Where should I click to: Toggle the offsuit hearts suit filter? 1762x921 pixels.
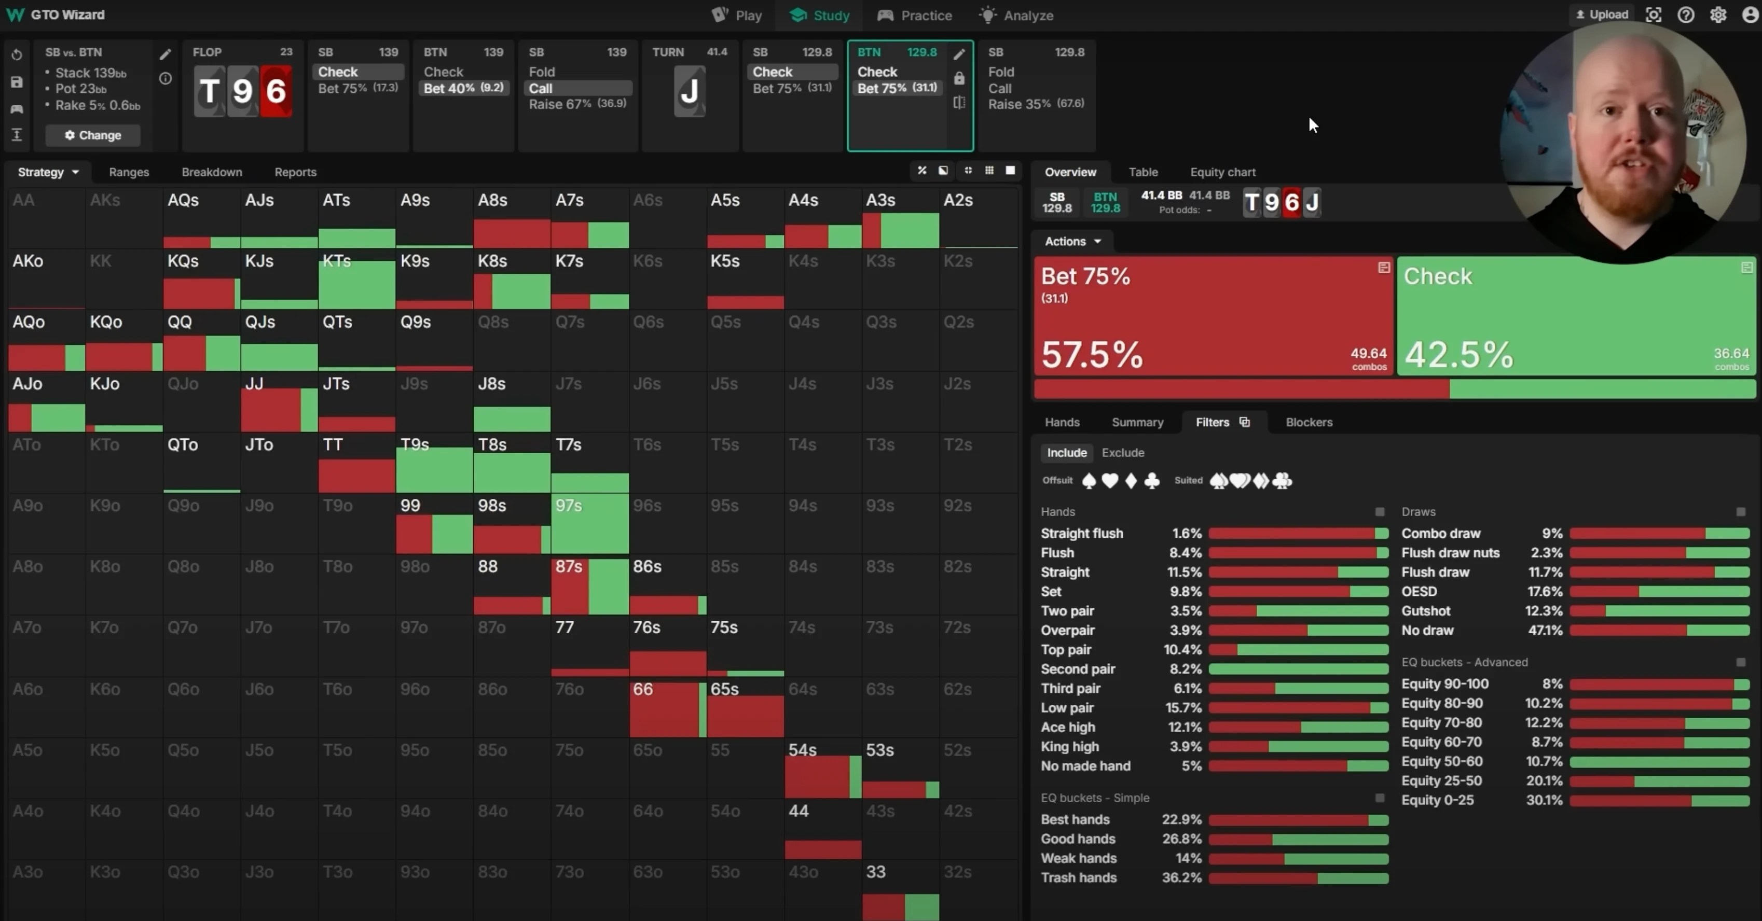coord(1109,481)
